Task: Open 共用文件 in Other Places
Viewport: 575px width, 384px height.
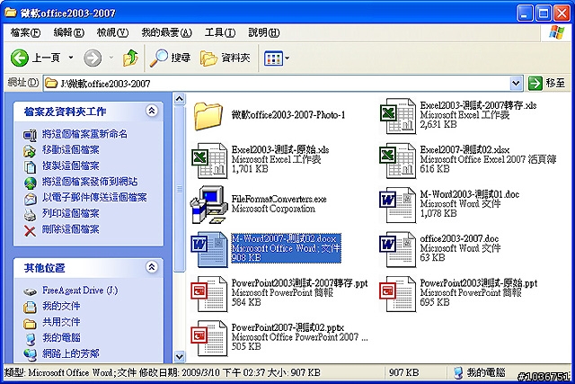Action: (61, 322)
